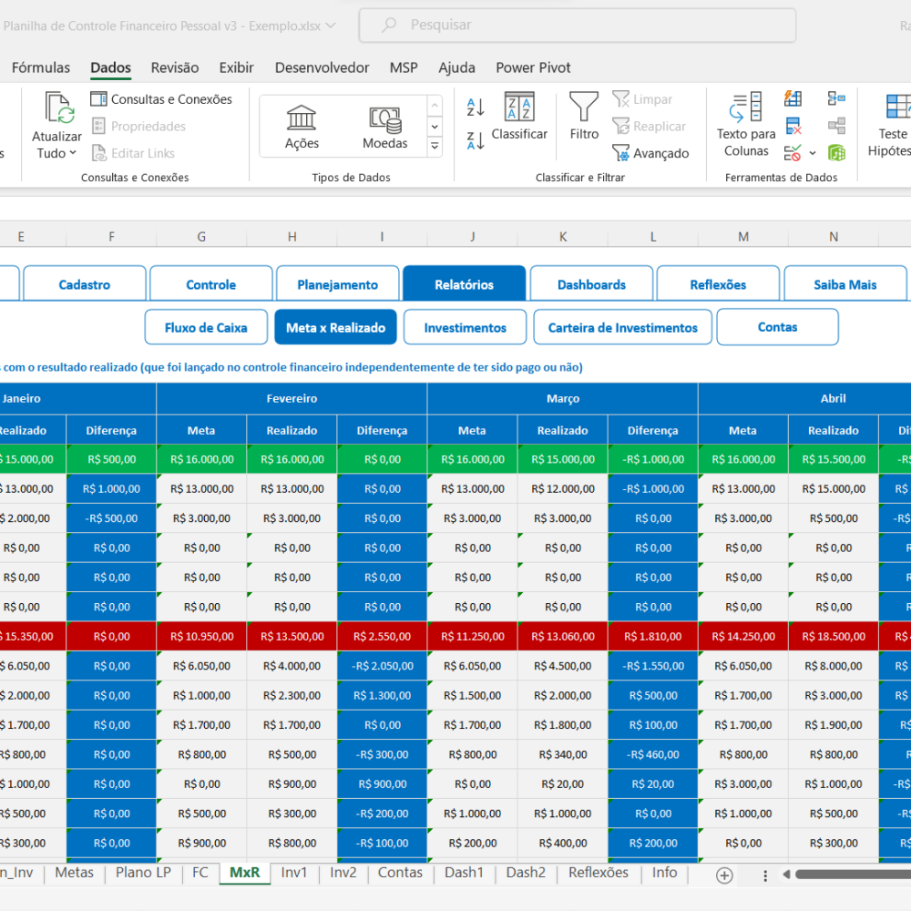Click Reaplicar filter option
911x911 pixels.
tap(649, 126)
